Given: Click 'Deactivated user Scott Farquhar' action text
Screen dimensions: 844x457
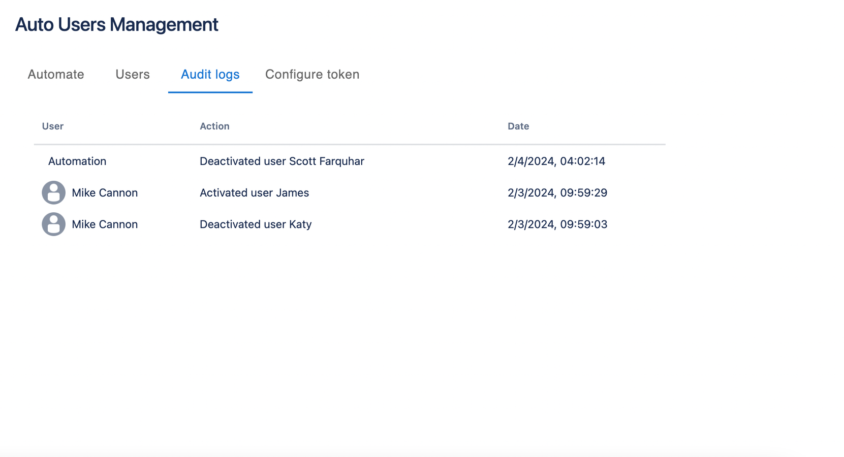Looking at the screenshot, I should pos(282,161).
